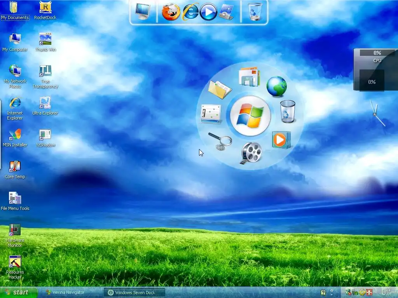Click the red and white tray icon

pyautogui.click(x=369, y=293)
